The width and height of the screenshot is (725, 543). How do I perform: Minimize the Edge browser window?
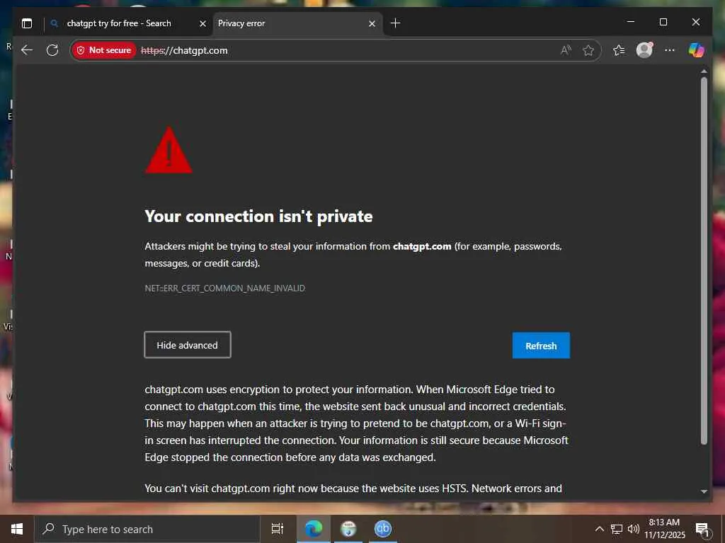pos(631,22)
